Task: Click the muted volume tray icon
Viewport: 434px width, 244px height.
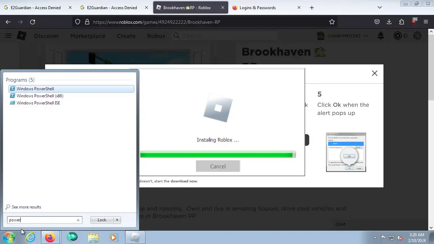Action: (x=400, y=238)
